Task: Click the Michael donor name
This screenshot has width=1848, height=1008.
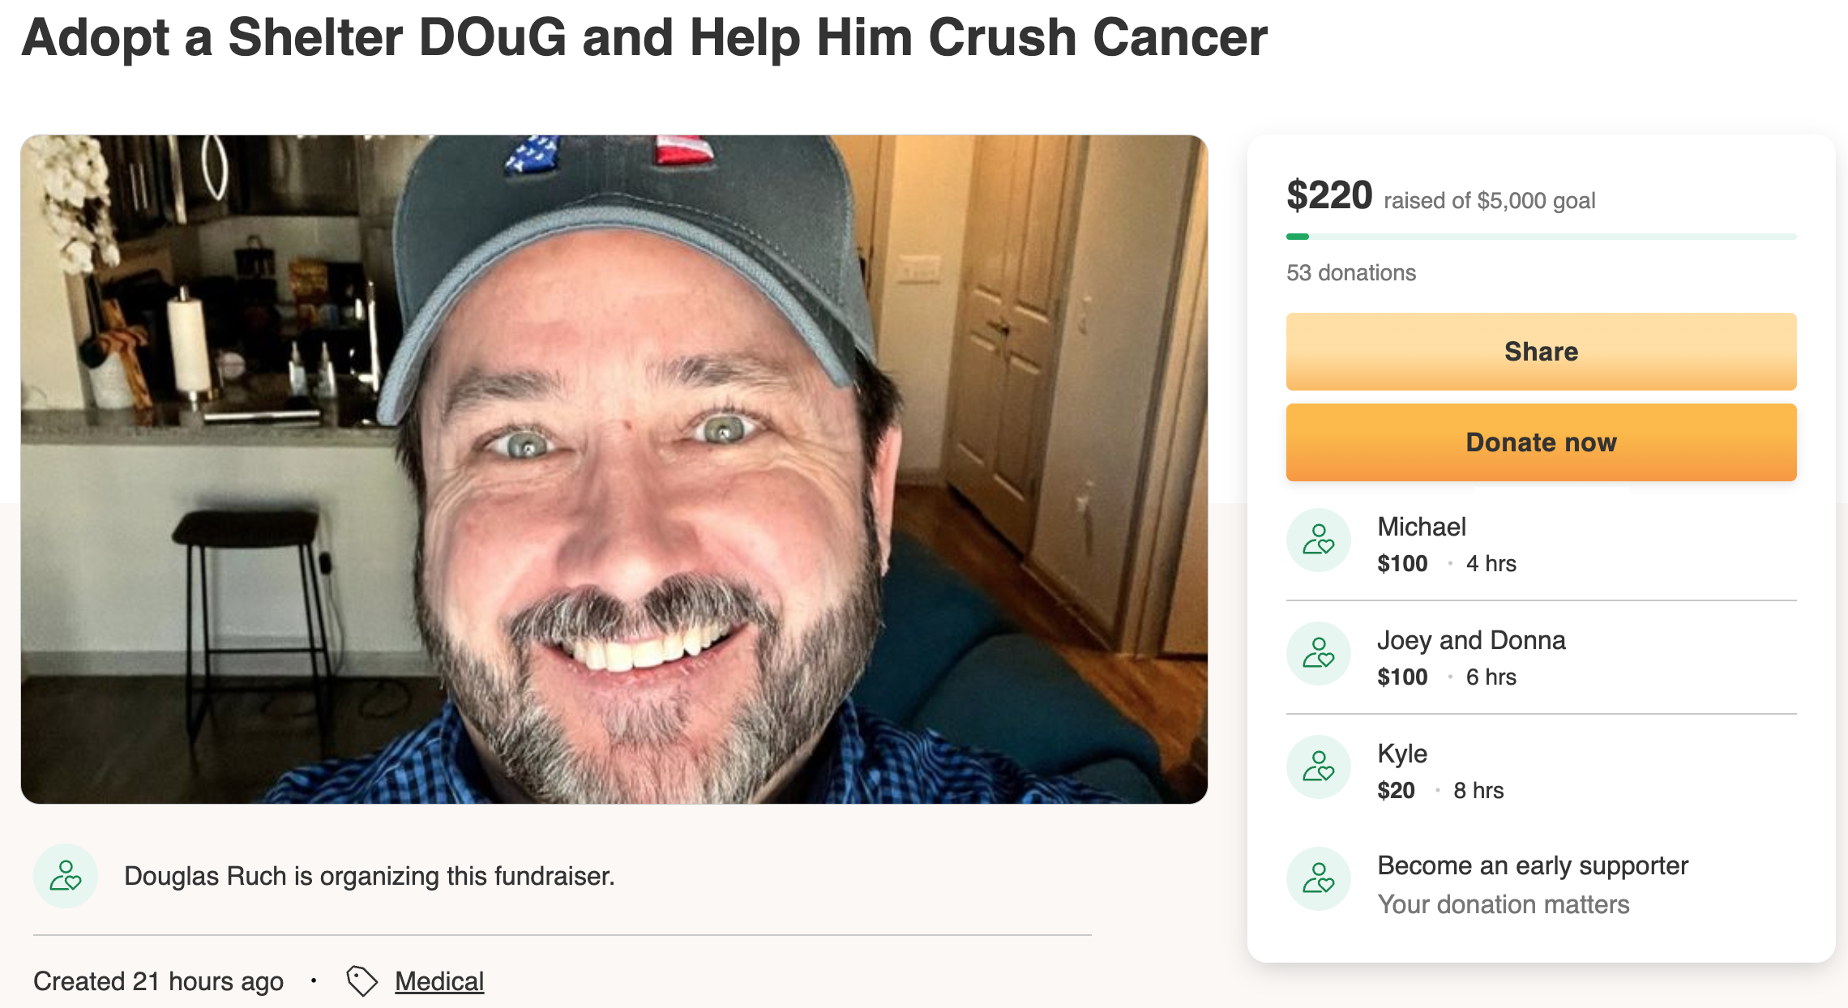Action: (x=1422, y=527)
